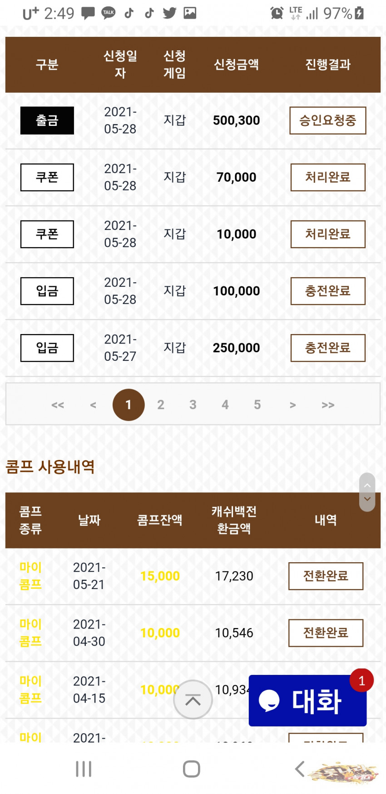Jump to last page with >> arrow
The height and width of the screenshot is (794, 386).
click(328, 405)
